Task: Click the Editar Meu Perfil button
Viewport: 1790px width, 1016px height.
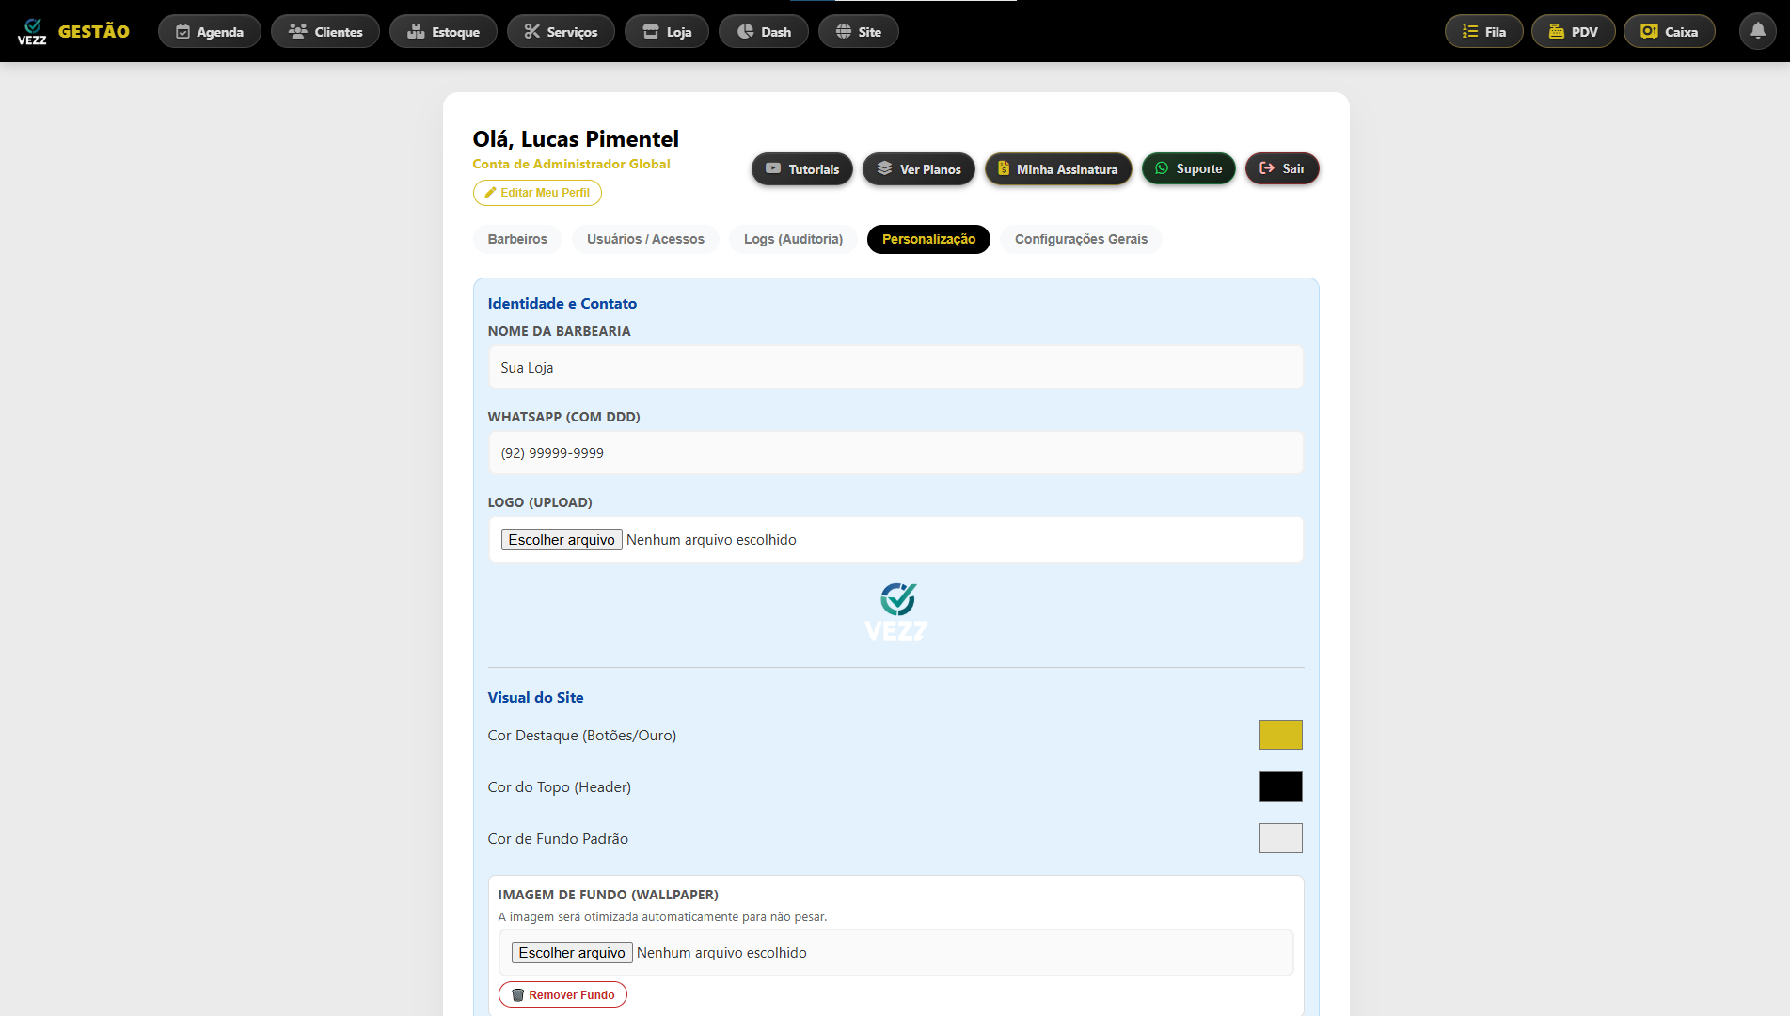Action: click(x=537, y=193)
